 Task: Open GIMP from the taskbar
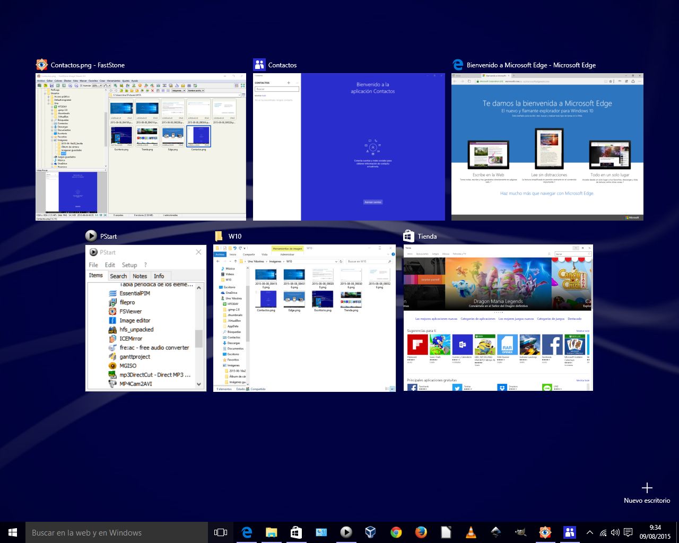pyautogui.click(x=520, y=532)
